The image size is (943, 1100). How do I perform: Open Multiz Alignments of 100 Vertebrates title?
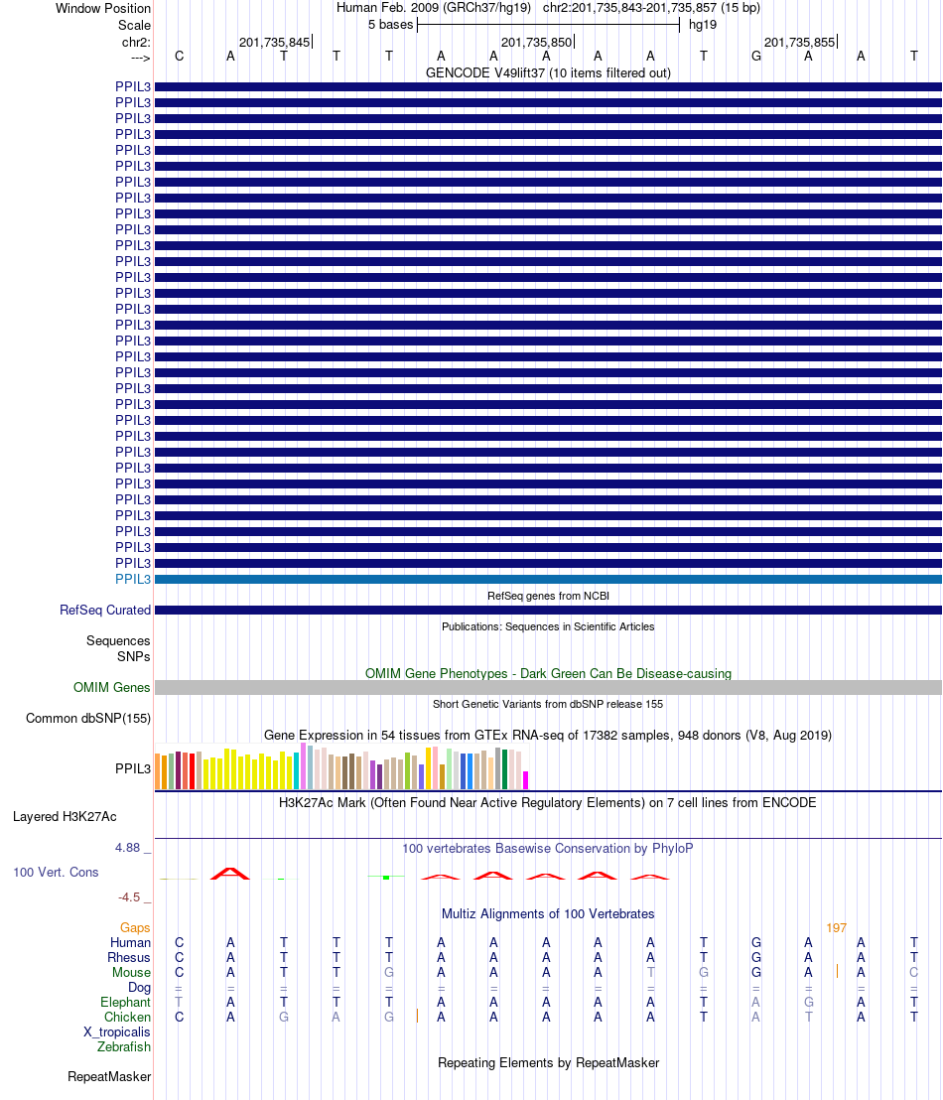click(x=548, y=914)
